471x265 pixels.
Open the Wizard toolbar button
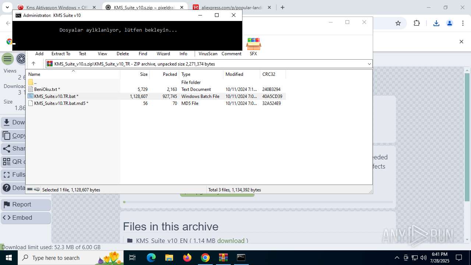163,54
